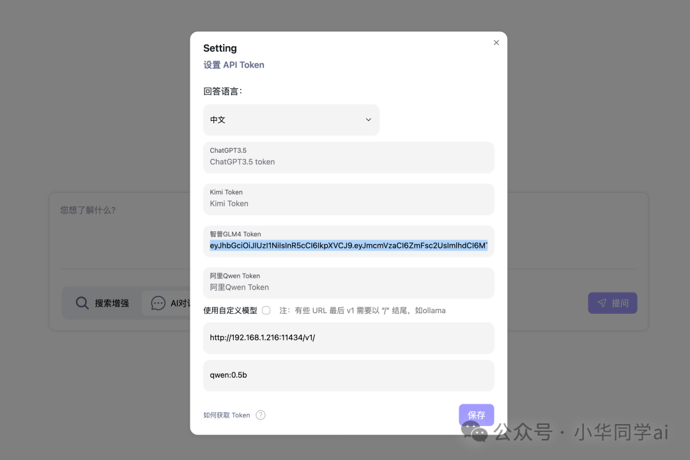Click the Kimi Token input field

[348, 199]
